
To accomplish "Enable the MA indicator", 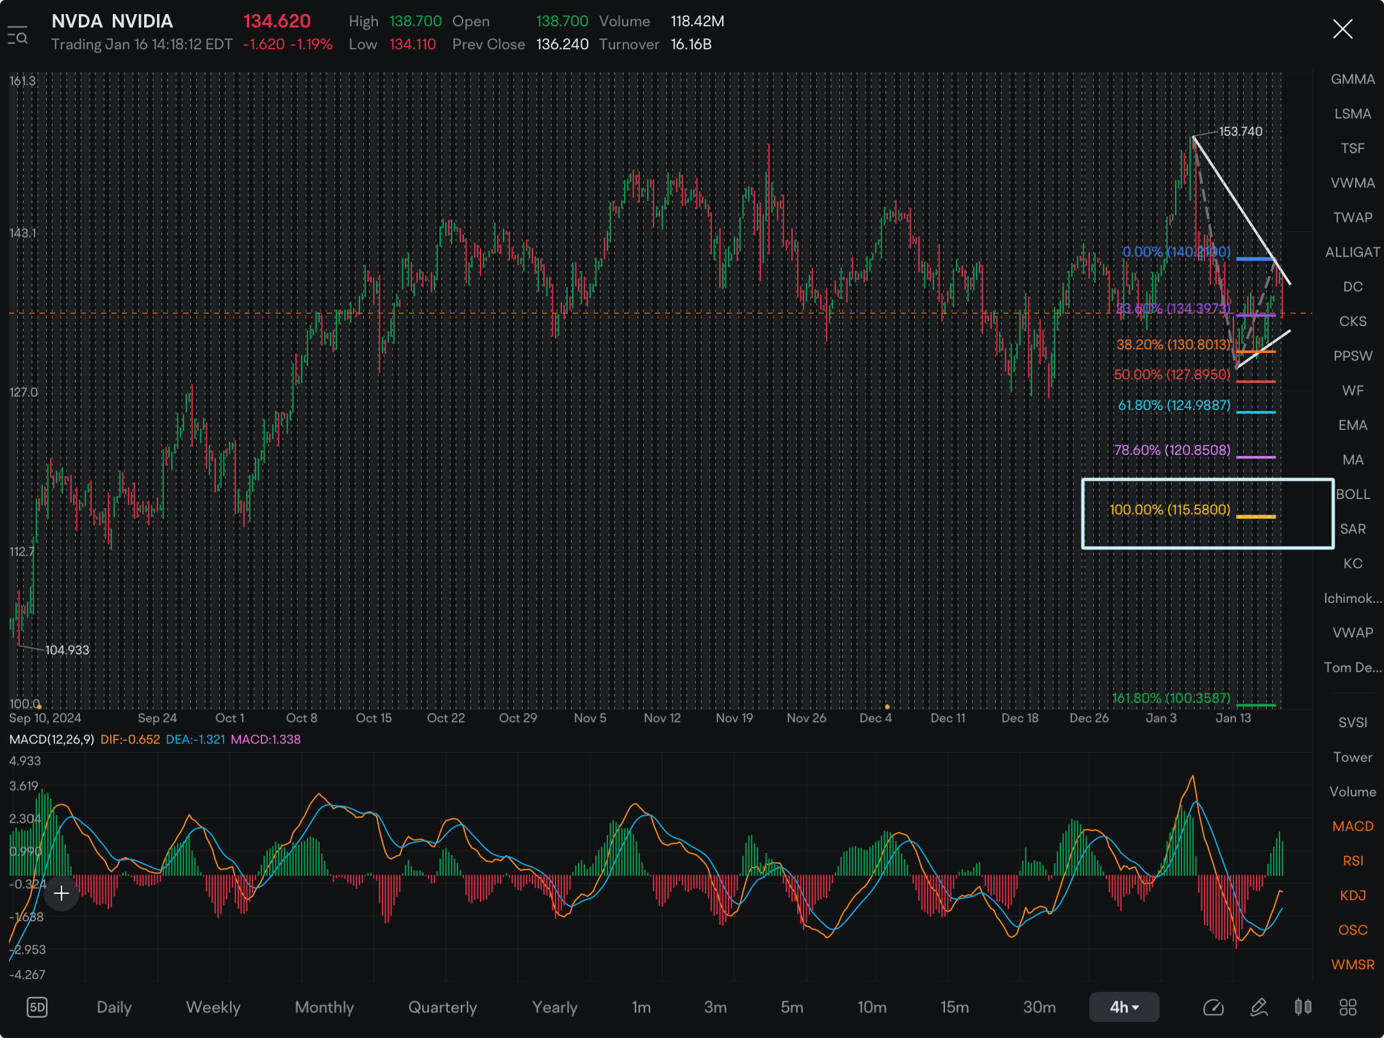I will coord(1353,460).
